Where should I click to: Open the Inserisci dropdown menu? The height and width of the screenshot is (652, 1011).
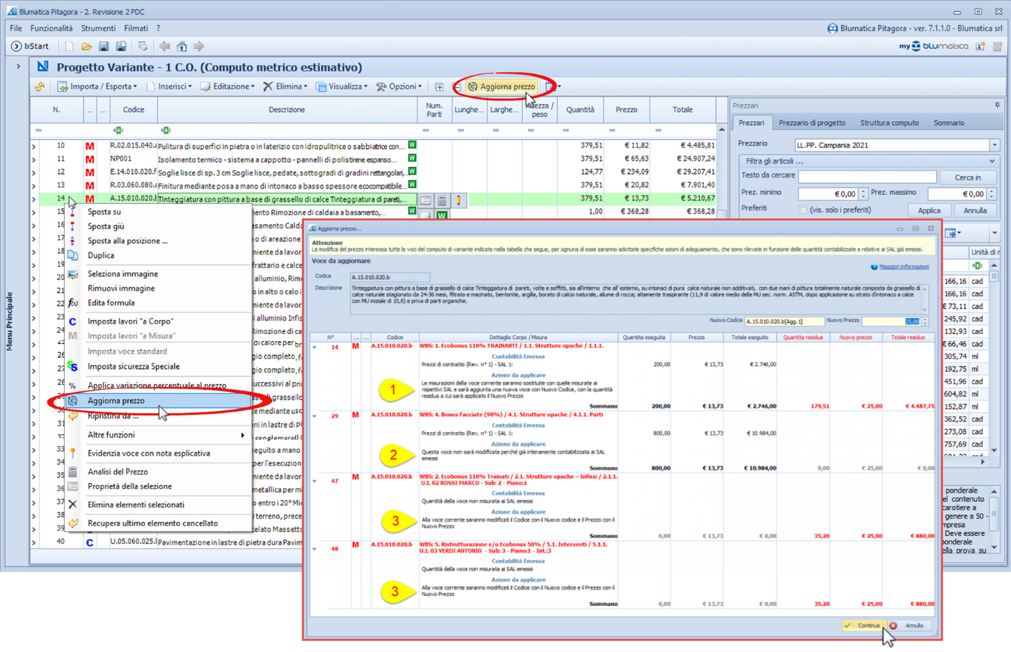click(169, 87)
